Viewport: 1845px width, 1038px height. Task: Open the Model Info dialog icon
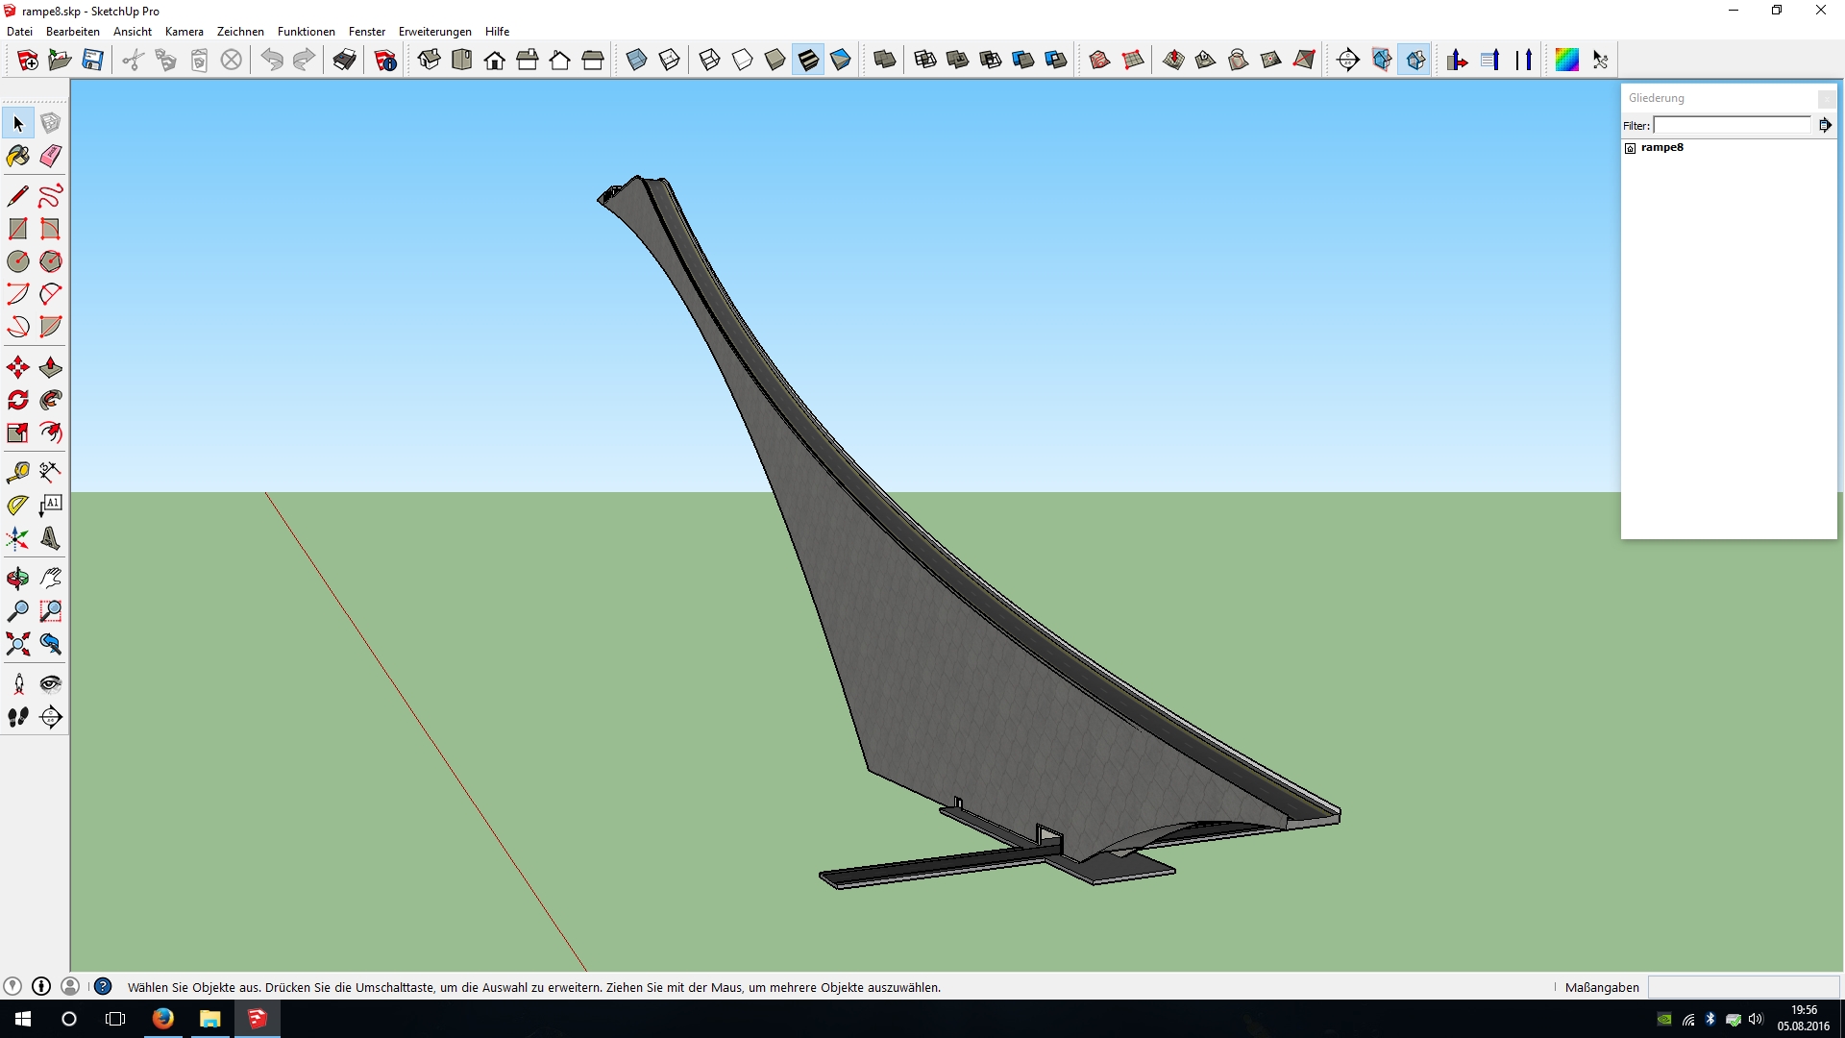385,60
